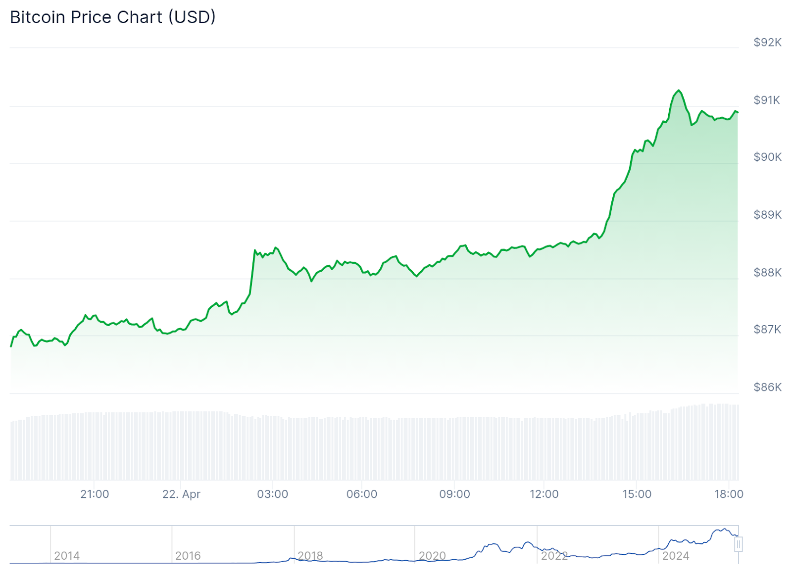Select the 22. Apr date label

coord(181,494)
